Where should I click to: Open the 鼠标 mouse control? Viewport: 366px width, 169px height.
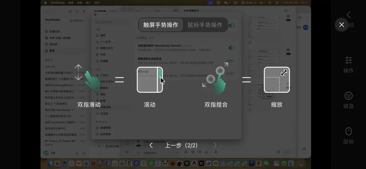(348, 136)
